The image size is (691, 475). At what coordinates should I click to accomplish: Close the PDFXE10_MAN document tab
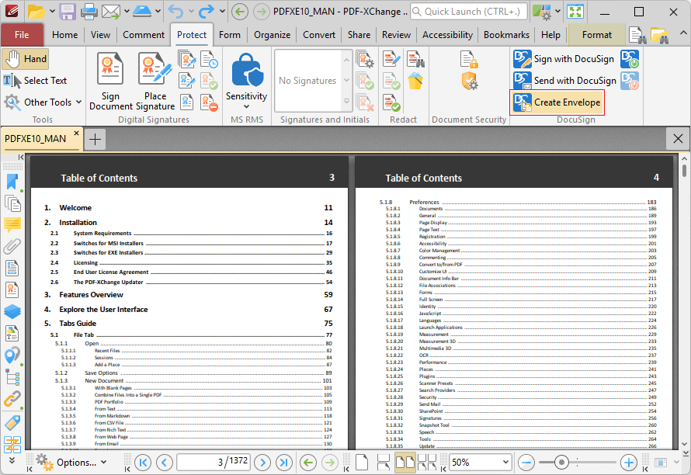[77, 133]
